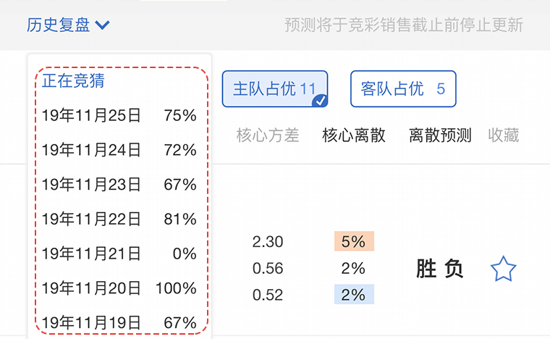Select 19年11月25日 75% entry
This screenshot has height=339, width=550.
tap(119, 115)
